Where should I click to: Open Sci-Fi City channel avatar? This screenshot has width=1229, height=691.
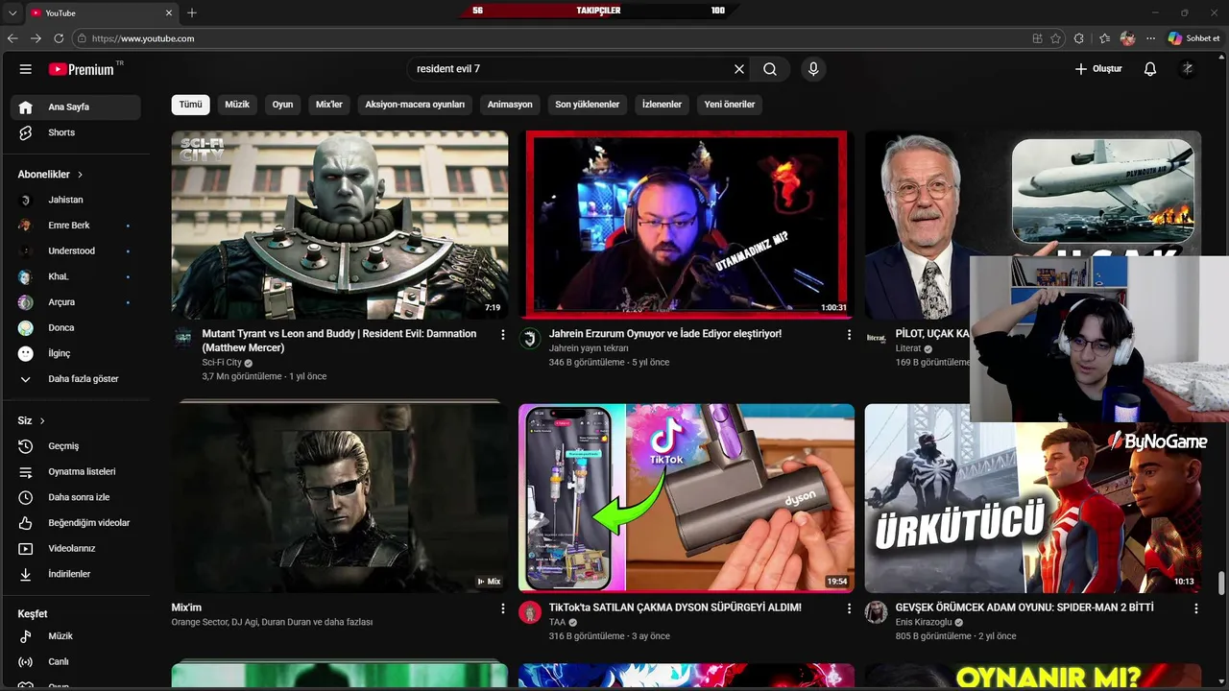pos(182,338)
